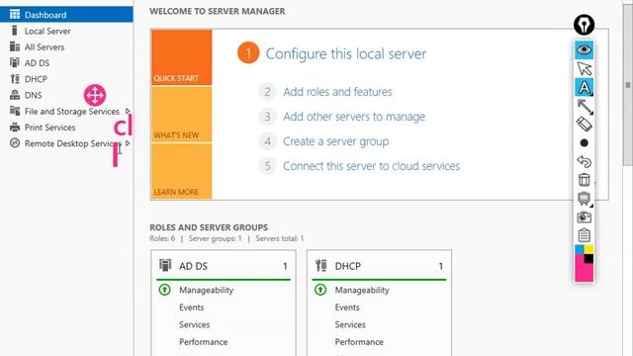
Task: Open the DHCP role tile header
Action: [x=379, y=266]
